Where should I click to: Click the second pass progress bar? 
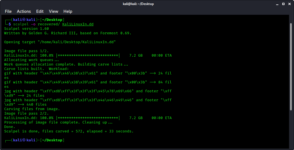pyautogui.click(x=88, y=118)
